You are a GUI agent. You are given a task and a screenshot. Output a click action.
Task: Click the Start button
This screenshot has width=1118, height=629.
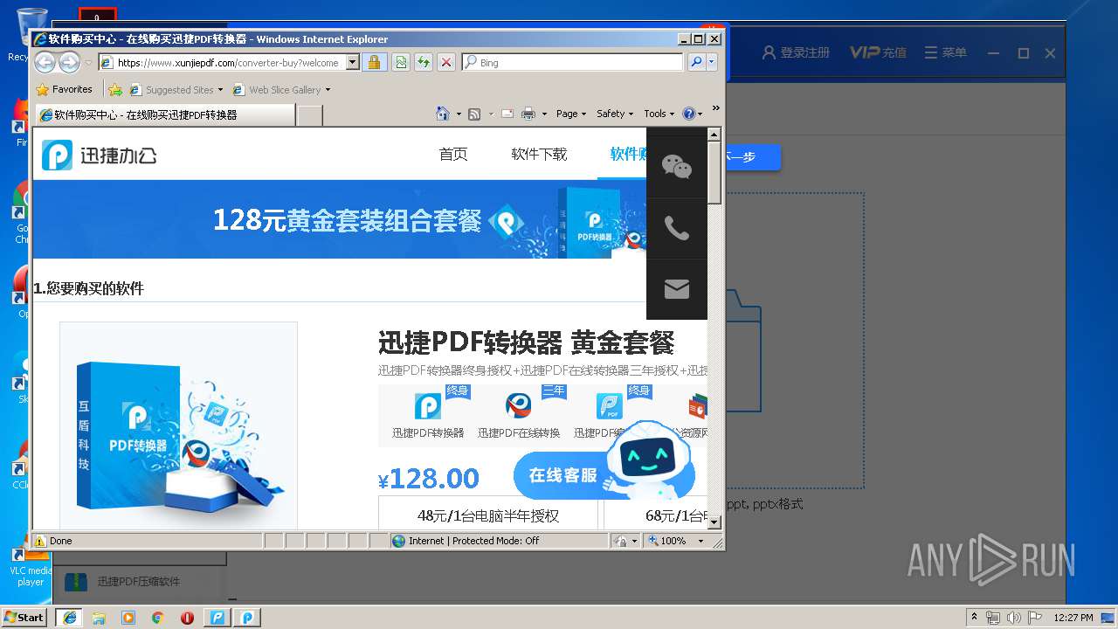(x=24, y=617)
